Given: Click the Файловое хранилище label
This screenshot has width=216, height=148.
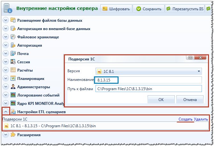Looking at the screenshot, I should [x=38, y=37].
